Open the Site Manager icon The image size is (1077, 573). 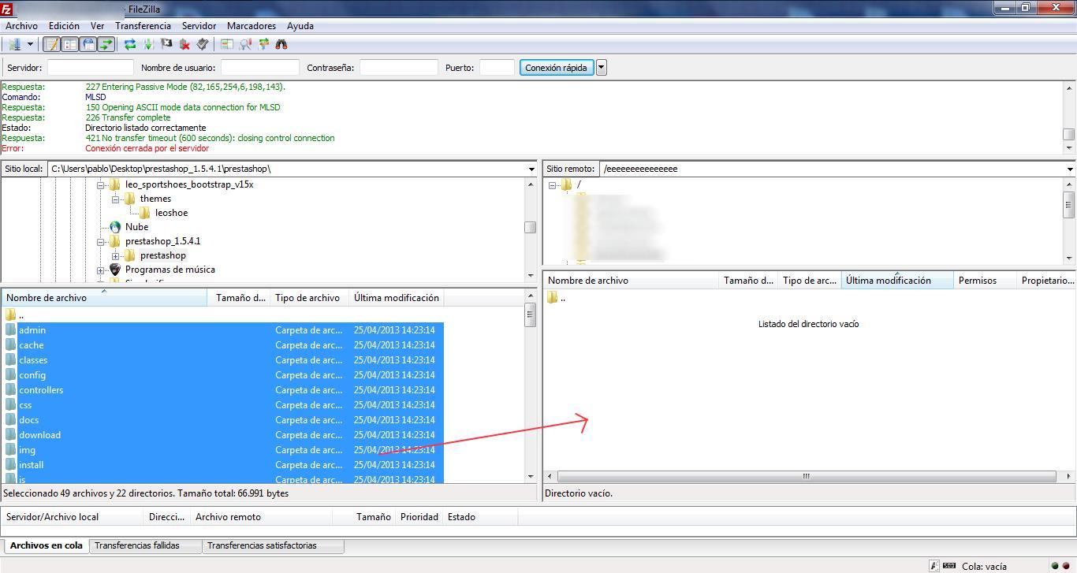[x=15, y=45]
